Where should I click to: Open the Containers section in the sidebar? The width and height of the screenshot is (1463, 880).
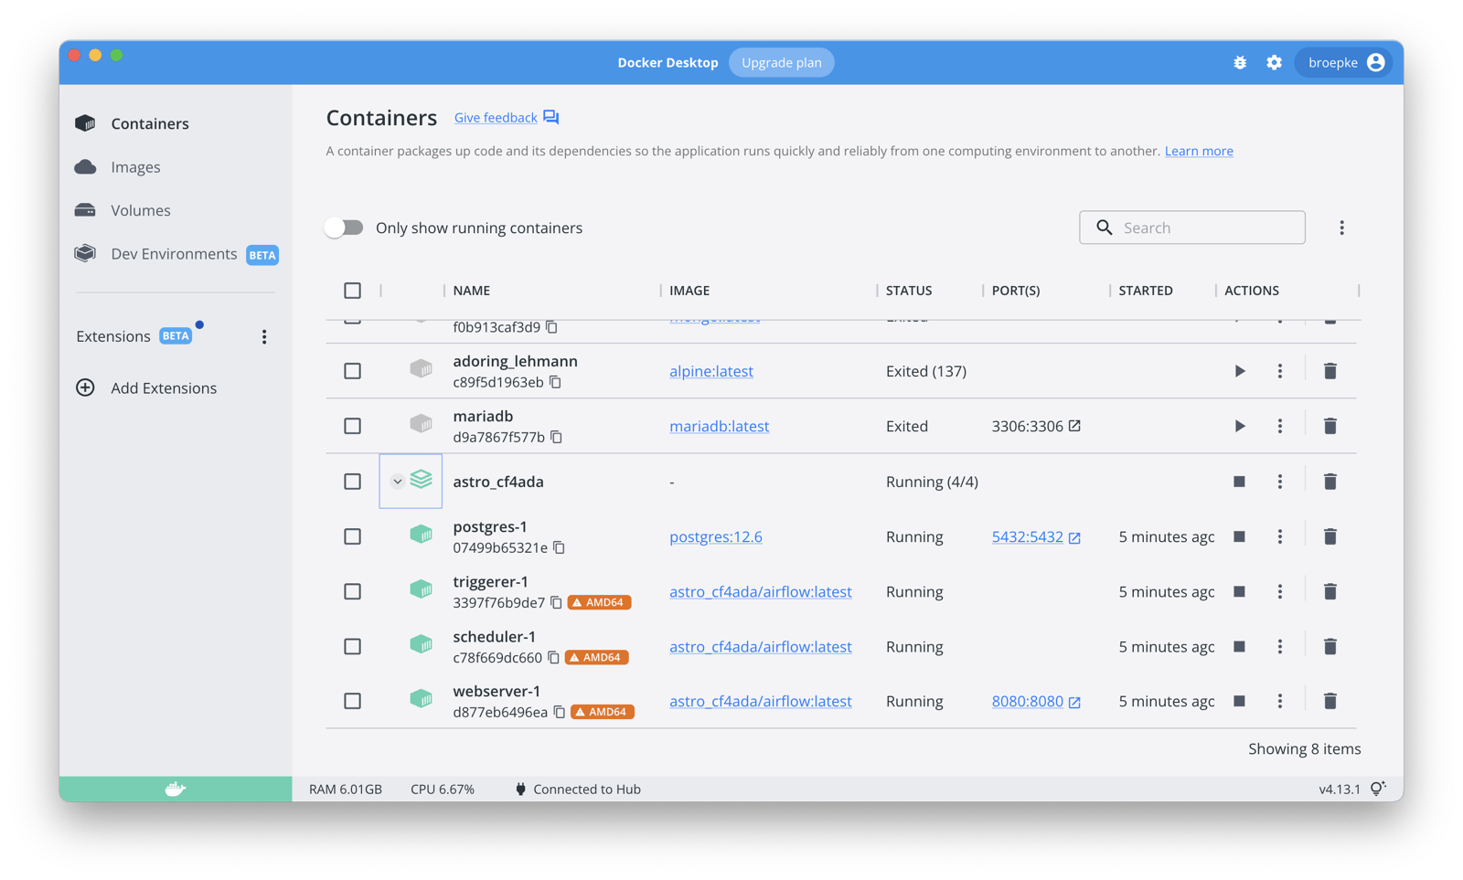(x=149, y=123)
